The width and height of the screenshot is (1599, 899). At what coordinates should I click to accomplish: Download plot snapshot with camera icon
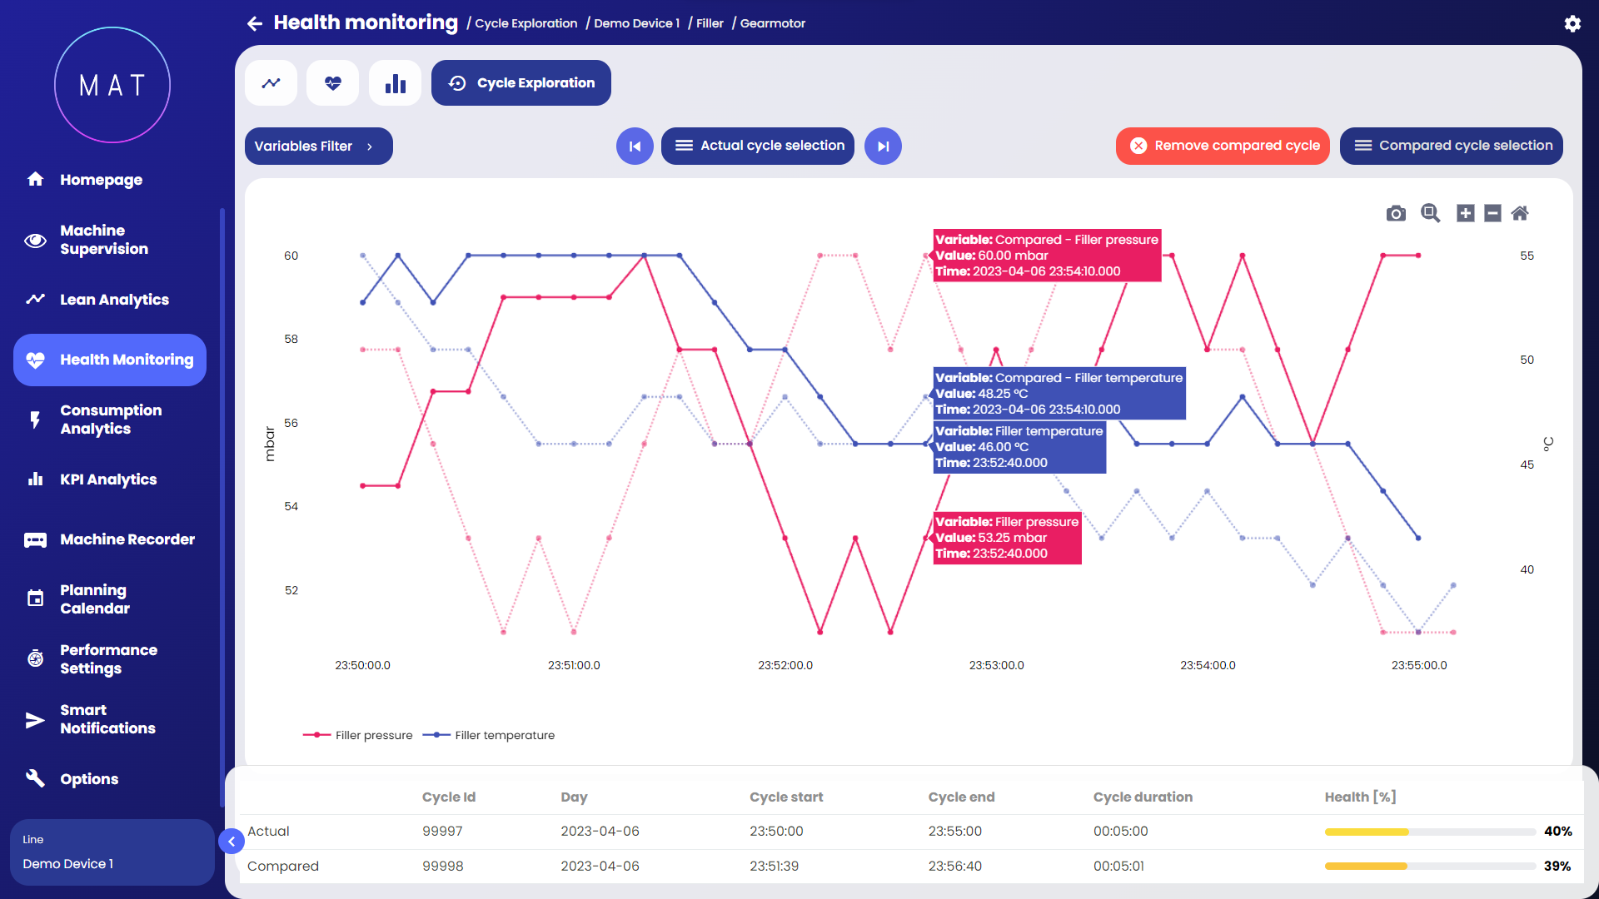click(1396, 214)
